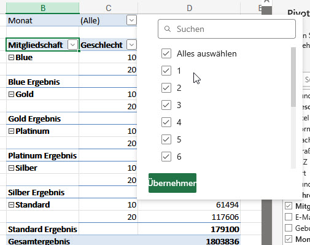The width and height of the screenshot is (310, 245).
Task: Toggle the 'Alles auswählen' checkbox
Action: coord(166,53)
